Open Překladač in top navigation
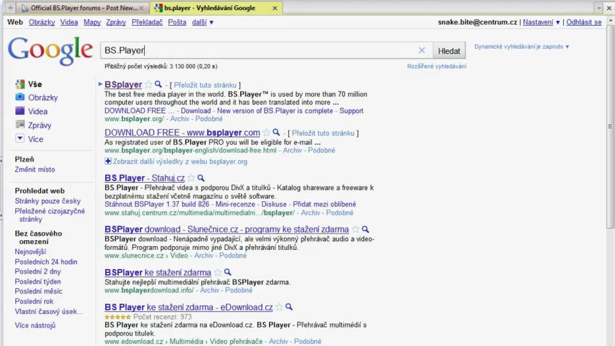 [x=147, y=22]
